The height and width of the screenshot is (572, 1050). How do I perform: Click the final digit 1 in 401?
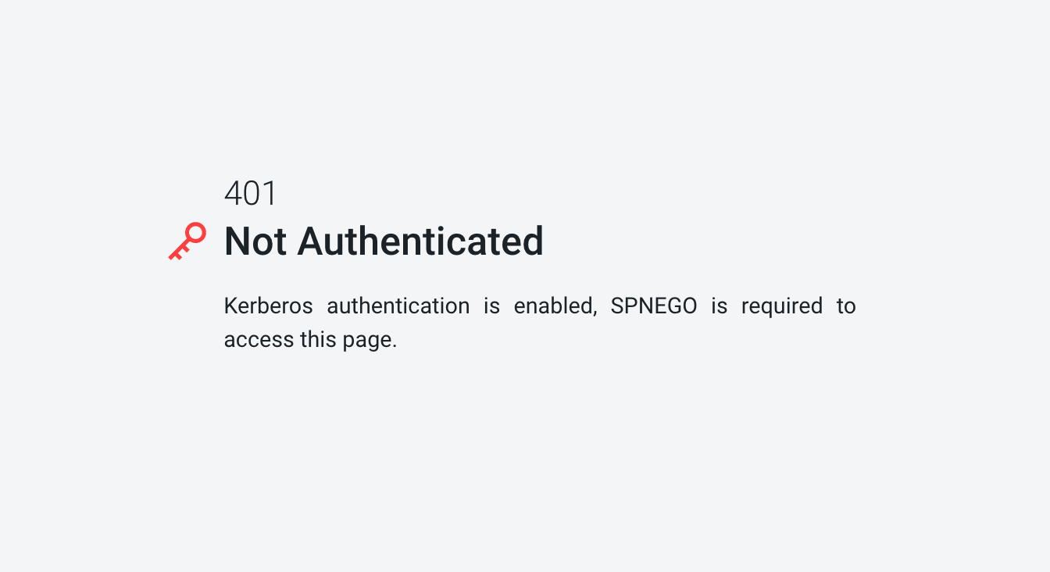point(270,194)
